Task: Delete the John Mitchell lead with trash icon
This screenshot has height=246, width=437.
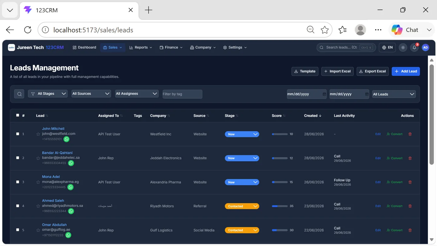Action: [x=410, y=134]
